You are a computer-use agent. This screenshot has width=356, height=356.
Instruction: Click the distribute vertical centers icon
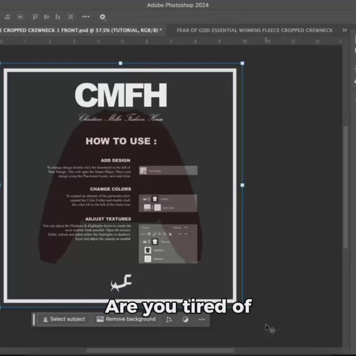(x=47, y=17)
